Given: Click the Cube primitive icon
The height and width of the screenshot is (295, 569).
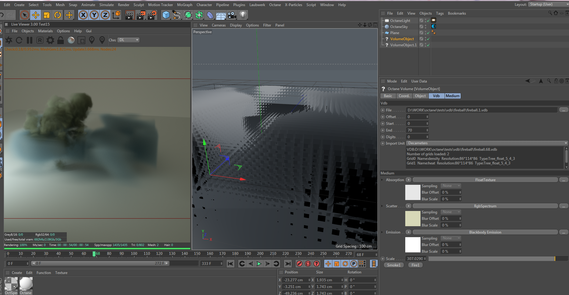Looking at the screenshot, I should coord(166,15).
